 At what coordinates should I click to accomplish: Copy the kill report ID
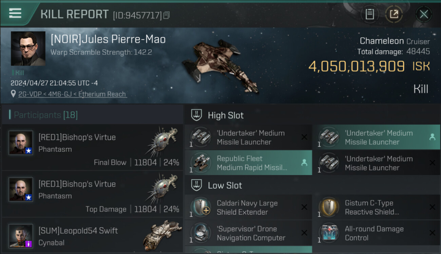pos(166,15)
